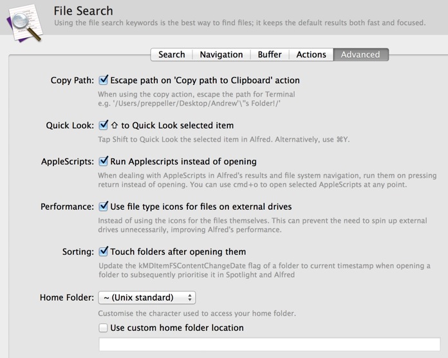The image size is (448, 358).
Task: Toggle Run Applescripts instead of opening
Action: click(103, 161)
